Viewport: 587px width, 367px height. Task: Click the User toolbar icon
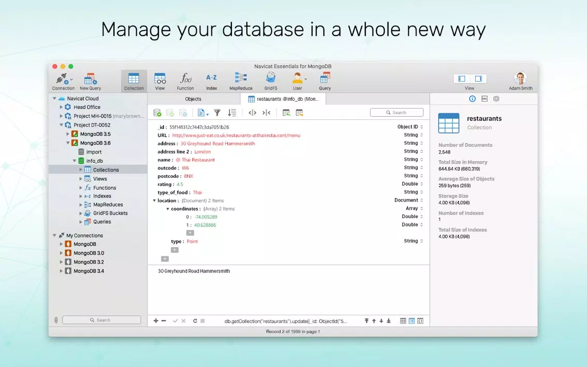[x=298, y=82]
